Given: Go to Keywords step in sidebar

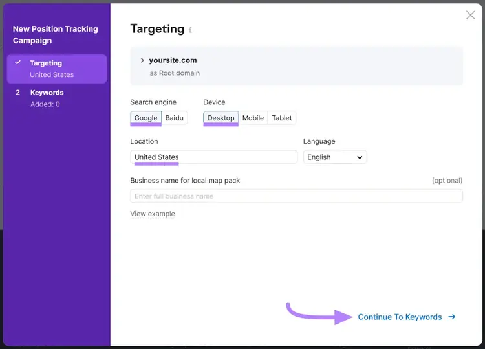Looking at the screenshot, I should pyautogui.click(x=57, y=98).
